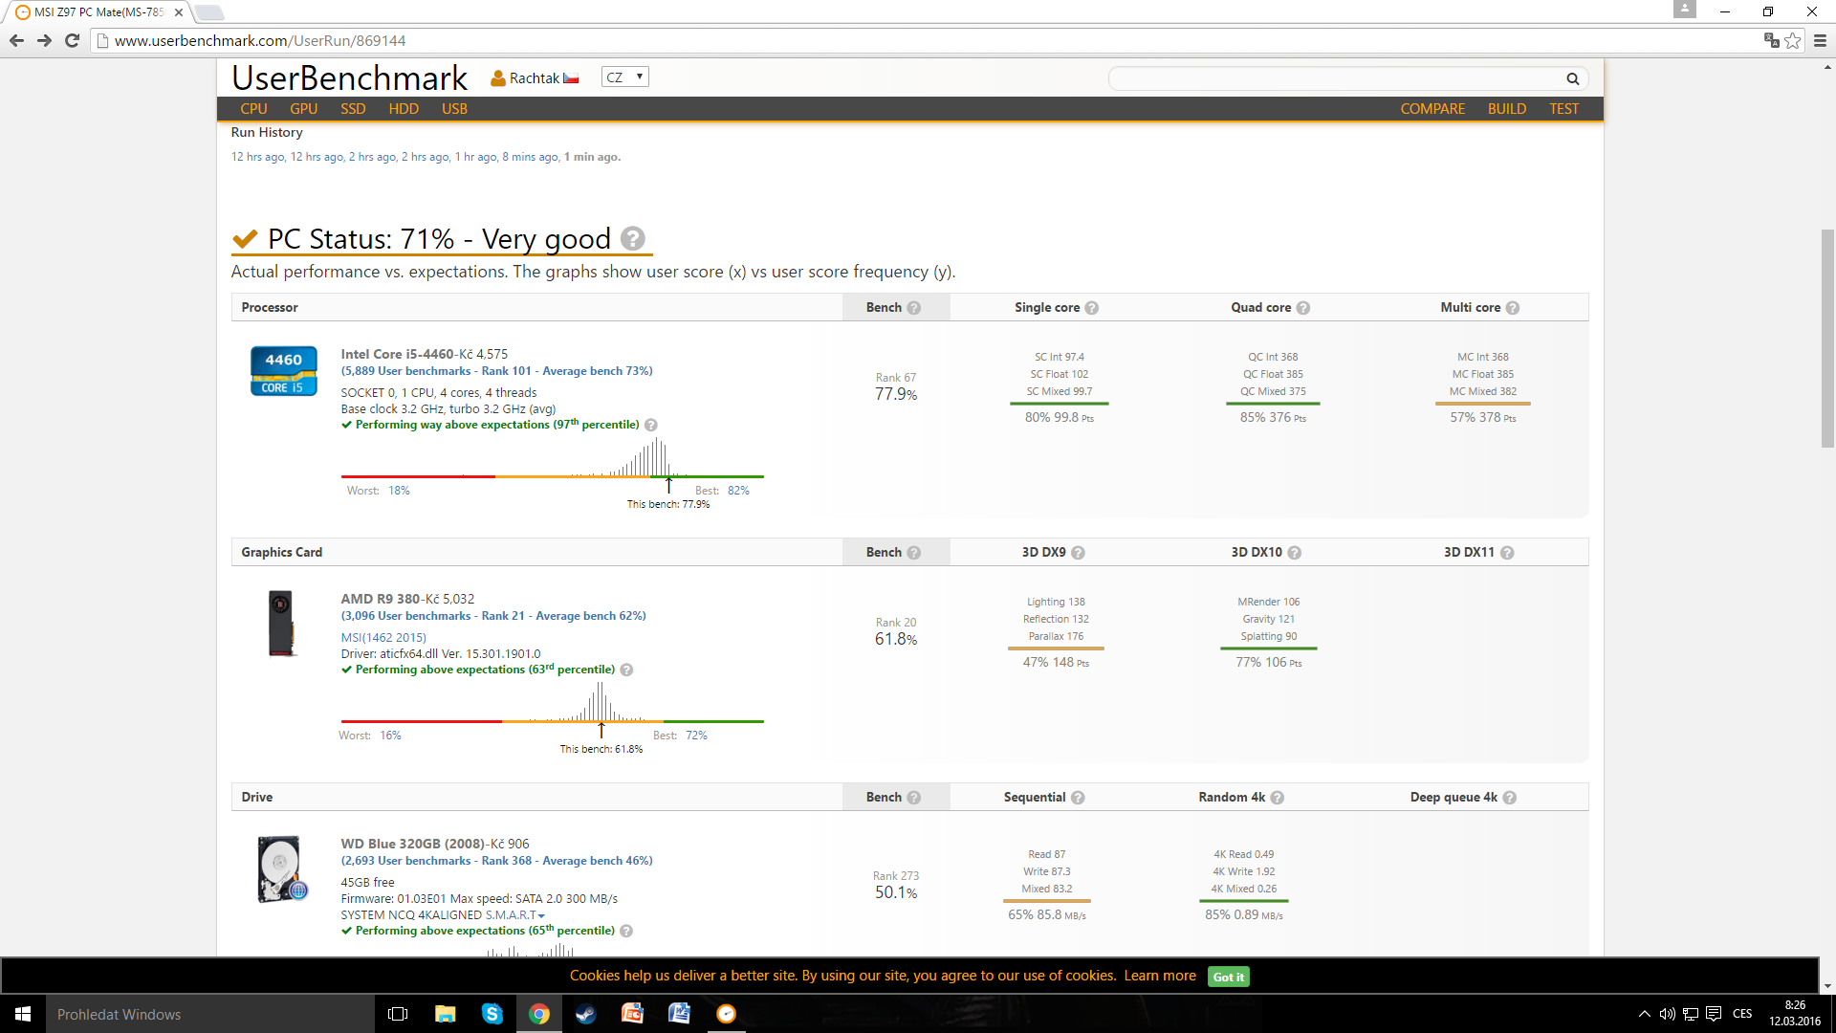Open the GPU menu tab
Image resolution: width=1836 pixels, height=1033 pixels.
tap(303, 109)
